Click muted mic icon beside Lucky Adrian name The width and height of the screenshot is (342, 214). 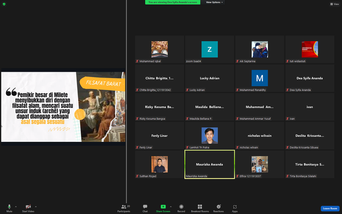point(187,90)
